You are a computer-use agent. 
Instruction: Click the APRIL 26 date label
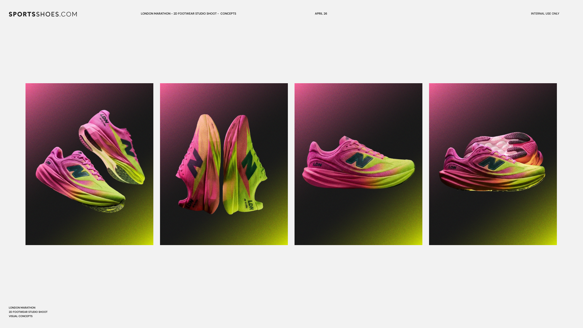[x=321, y=14]
